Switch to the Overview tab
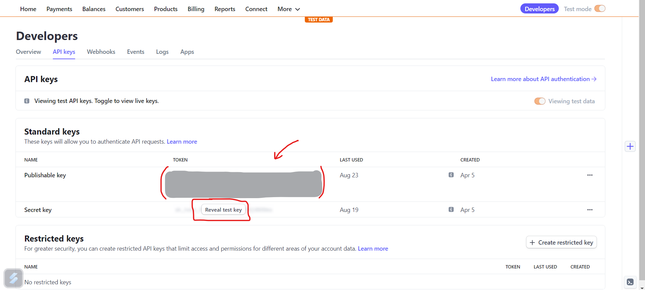Viewport: 645px width, 290px height. click(x=28, y=52)
